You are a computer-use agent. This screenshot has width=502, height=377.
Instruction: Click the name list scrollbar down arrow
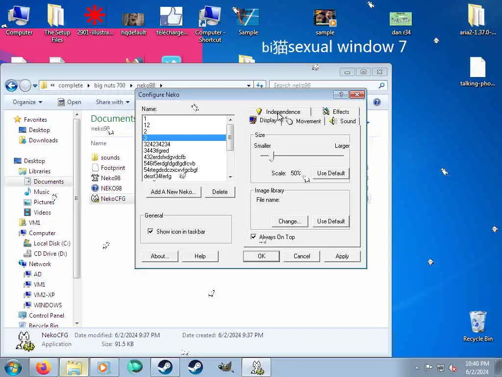(230, 177)
